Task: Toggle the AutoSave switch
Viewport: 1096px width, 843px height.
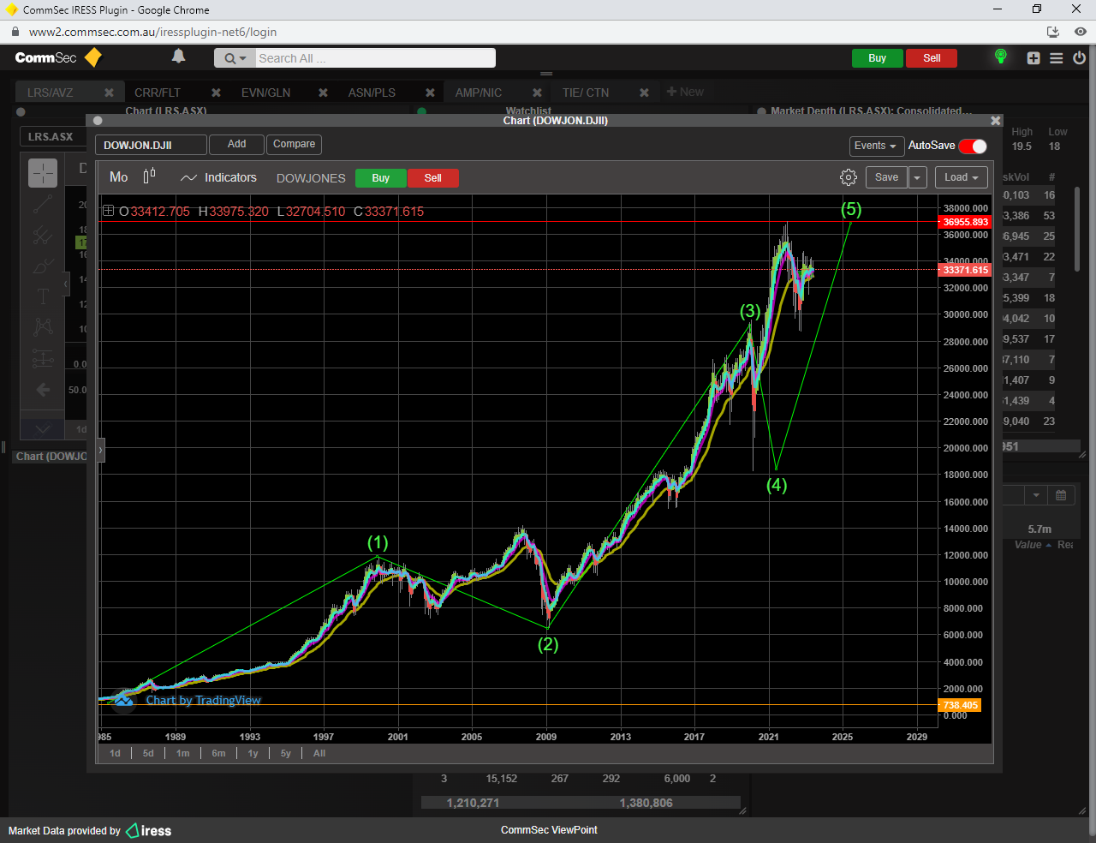Action: (973, 146)
